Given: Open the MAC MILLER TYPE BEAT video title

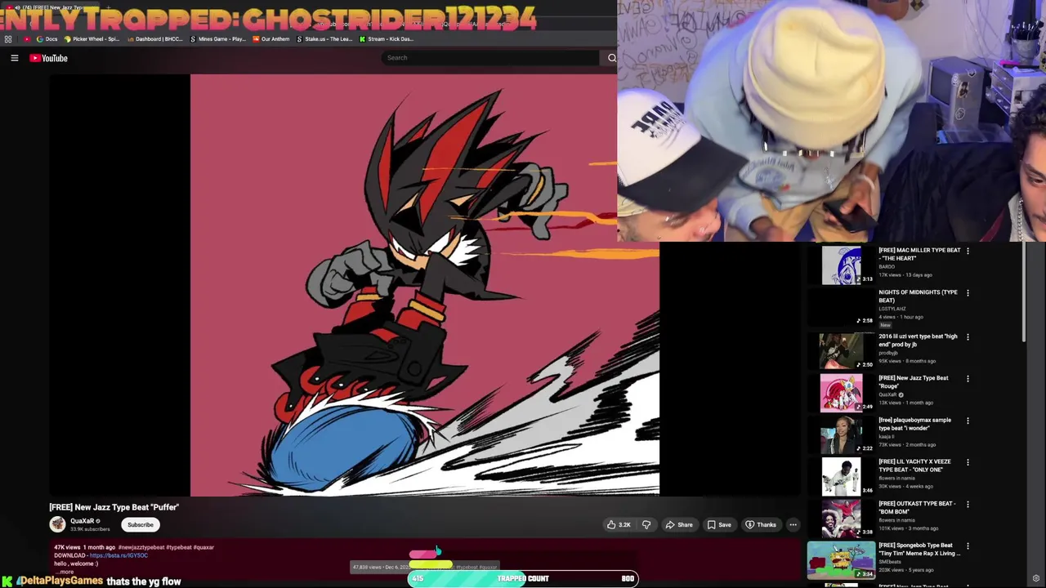Looking at the screenshot, I should point(919,254).
